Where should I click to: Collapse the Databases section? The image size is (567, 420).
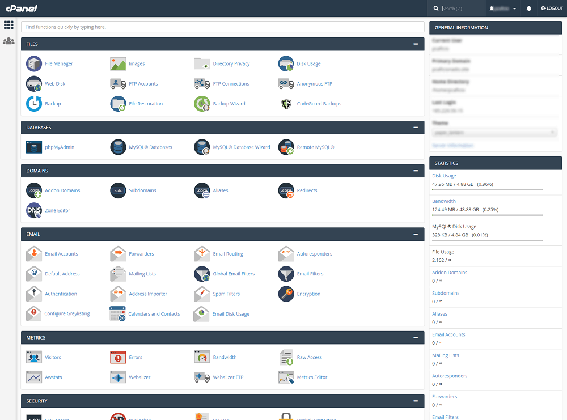click(x=416, y=128)
